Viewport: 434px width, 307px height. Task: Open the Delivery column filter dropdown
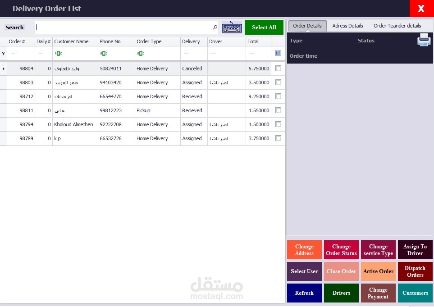tap(186, 53)
